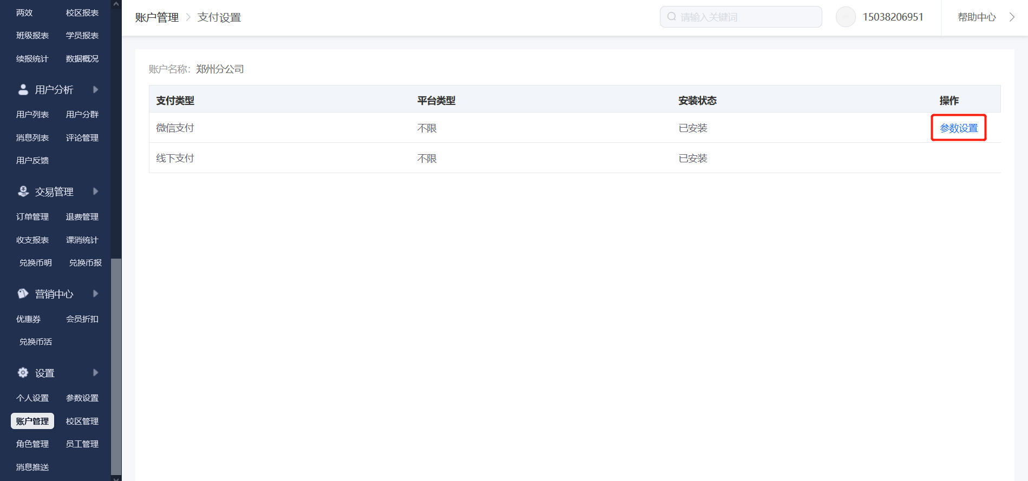Viewport: 1028px width, 481px height.
Task: Select 兑换币报 in sidebar
Action: (x=86, y=263)
